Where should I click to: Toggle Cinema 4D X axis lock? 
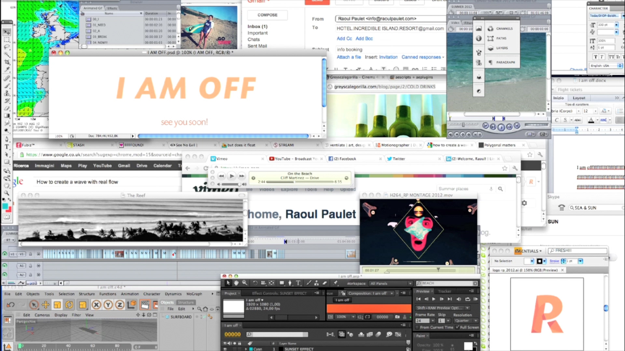point(96,305)
